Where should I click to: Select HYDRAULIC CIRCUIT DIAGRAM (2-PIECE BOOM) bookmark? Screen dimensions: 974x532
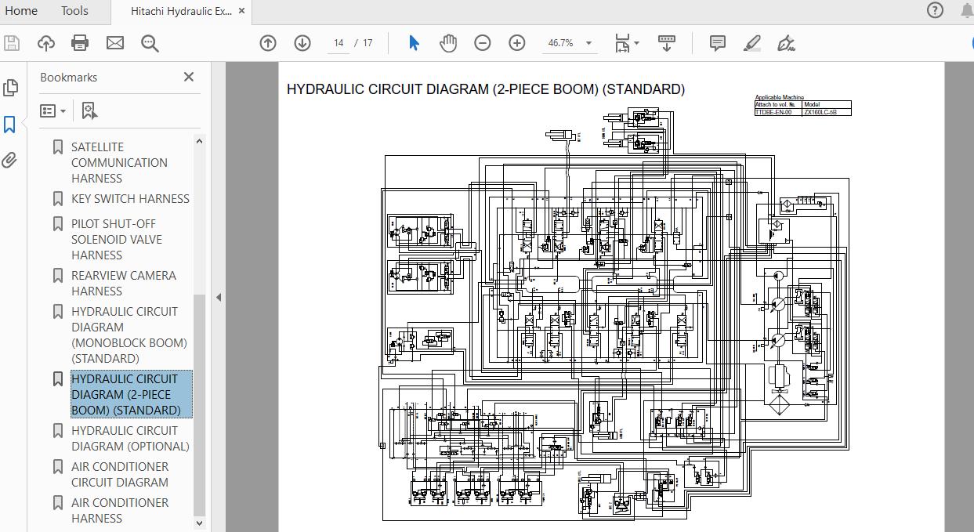131,394
